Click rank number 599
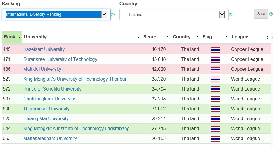The width and height of the screenshot is (273, 147). [x=7, y=109]
